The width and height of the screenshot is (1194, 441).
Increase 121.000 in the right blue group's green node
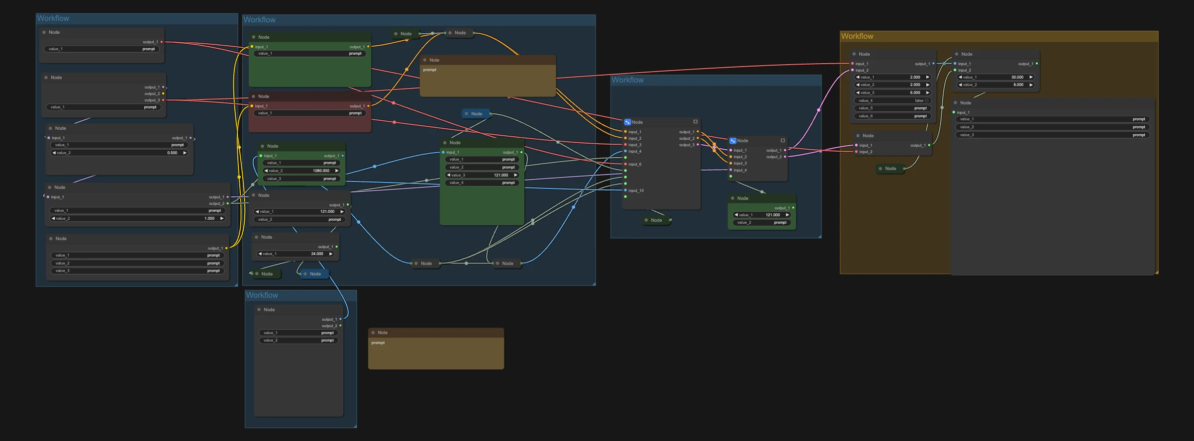(x=787, y=215)
